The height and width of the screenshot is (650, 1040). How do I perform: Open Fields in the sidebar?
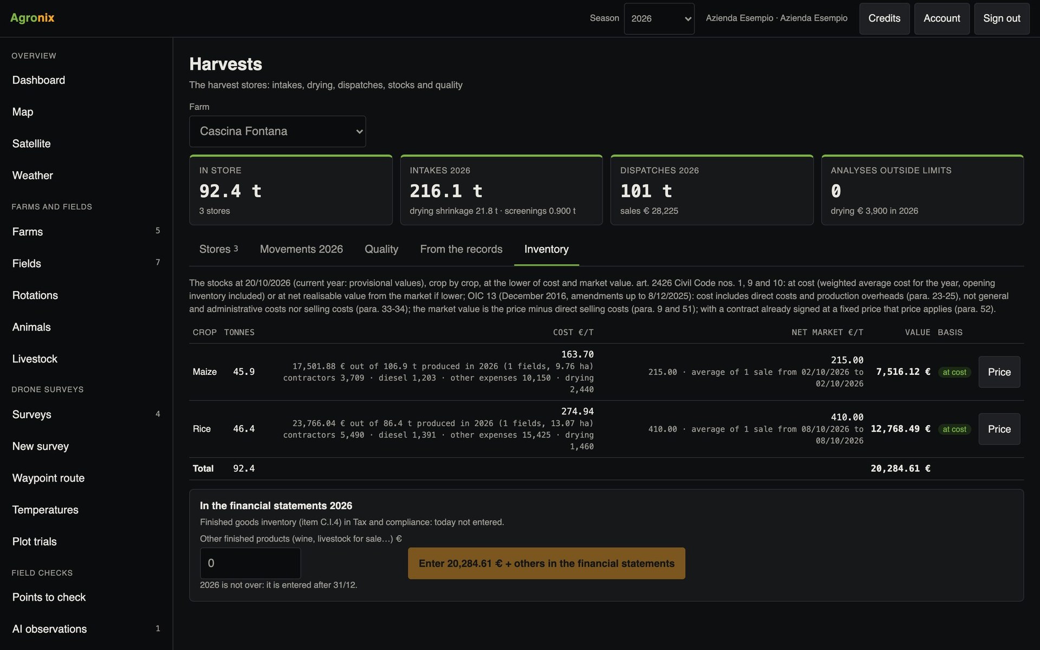[86, 264]
